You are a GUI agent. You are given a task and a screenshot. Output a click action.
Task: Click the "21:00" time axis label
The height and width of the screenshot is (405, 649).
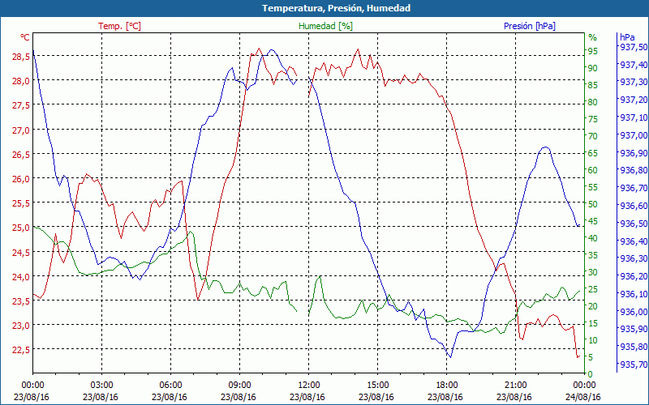[515, 386]
